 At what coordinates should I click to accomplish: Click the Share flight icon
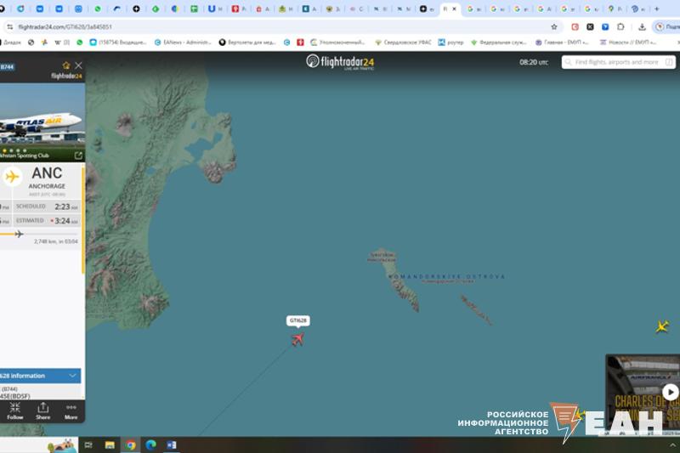[x=43, y=410]
